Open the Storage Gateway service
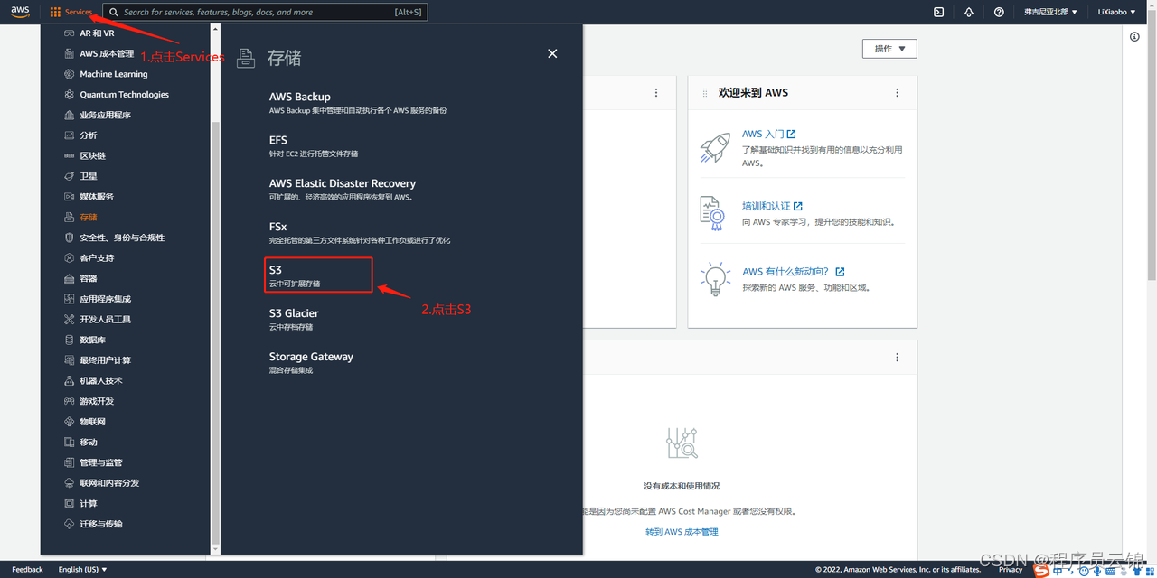The width and height of the screenshot is (1157, 578). pyautogui.click(x=311, y=357)
